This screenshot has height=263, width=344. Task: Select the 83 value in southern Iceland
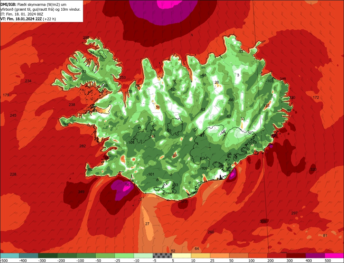(x=175, y=156)
